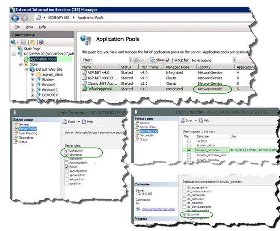Click the Application Pools tree node icon

[26, 59]
